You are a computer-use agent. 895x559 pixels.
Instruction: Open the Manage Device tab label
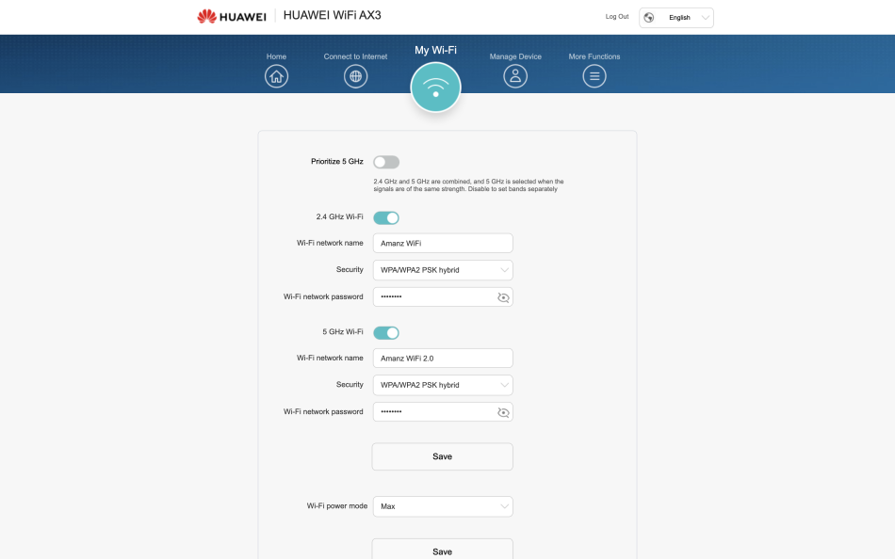point(515,56)
